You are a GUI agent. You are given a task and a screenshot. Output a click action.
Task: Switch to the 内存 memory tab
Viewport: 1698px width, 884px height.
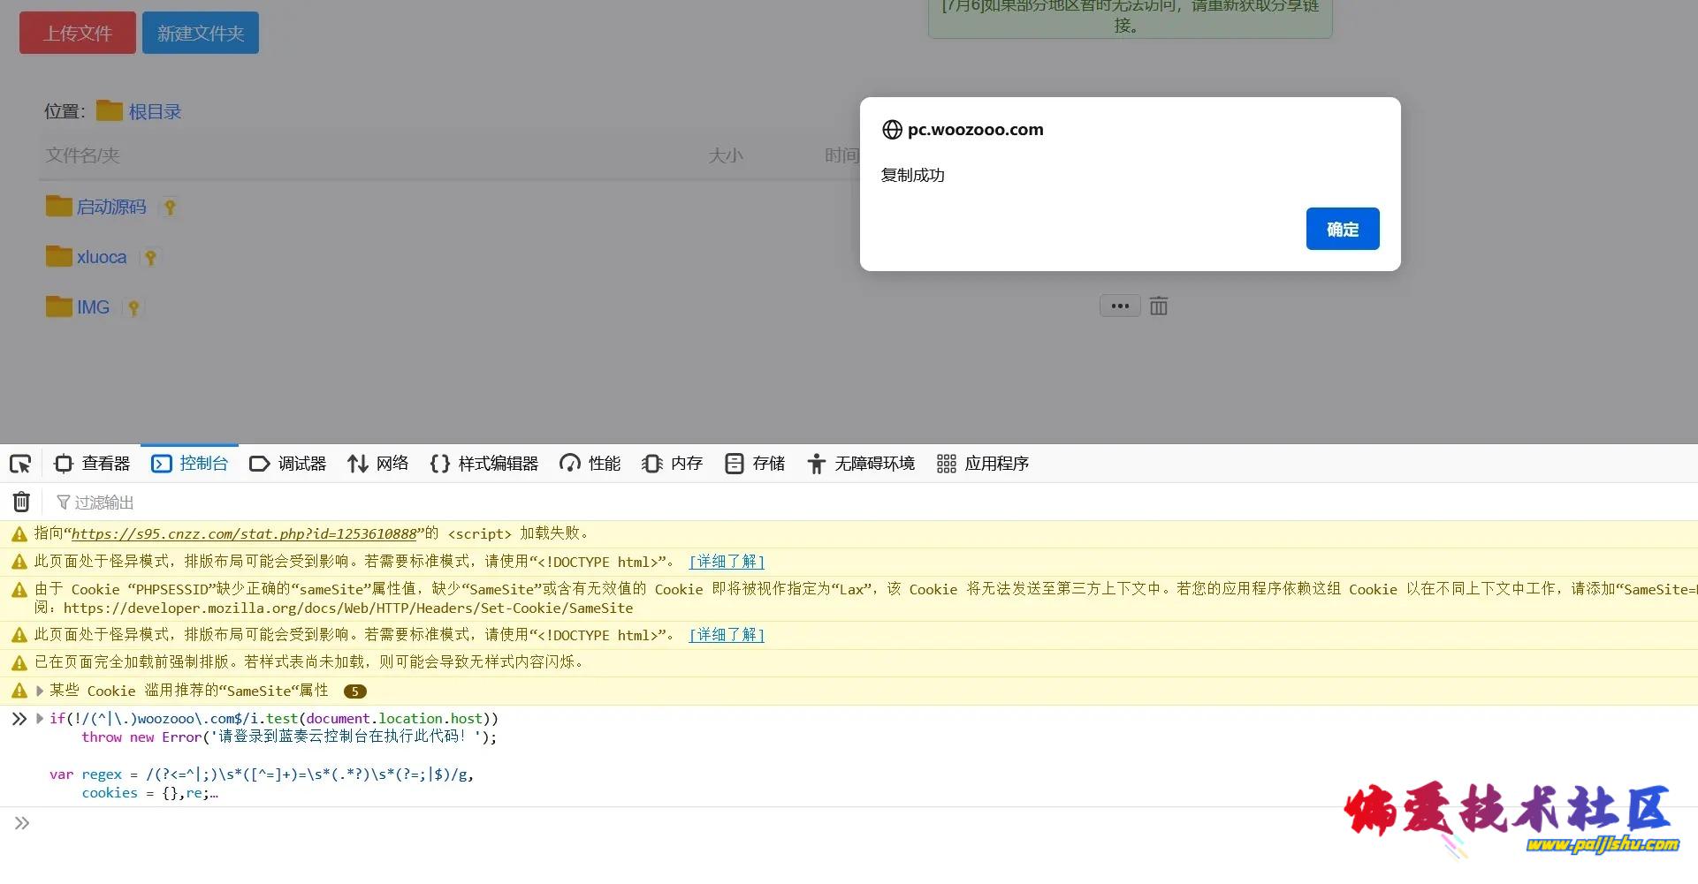[x=673, y=464]
